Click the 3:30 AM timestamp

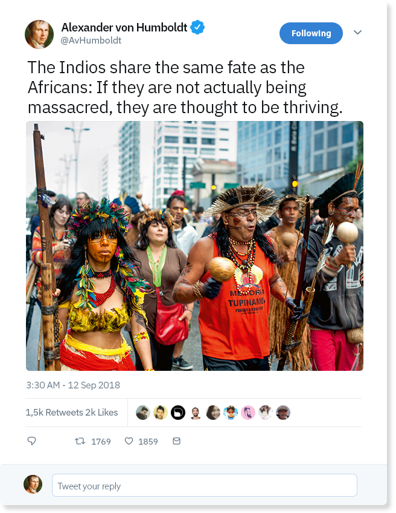[73, 385]
